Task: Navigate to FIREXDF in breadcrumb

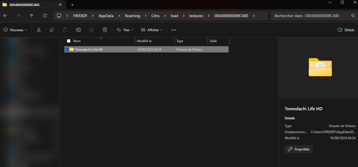Action: pos(80,16)
